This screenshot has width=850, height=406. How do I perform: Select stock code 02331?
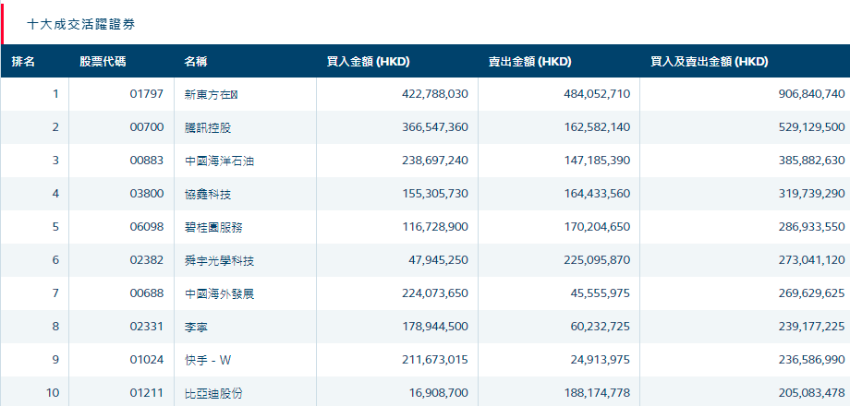146,327
